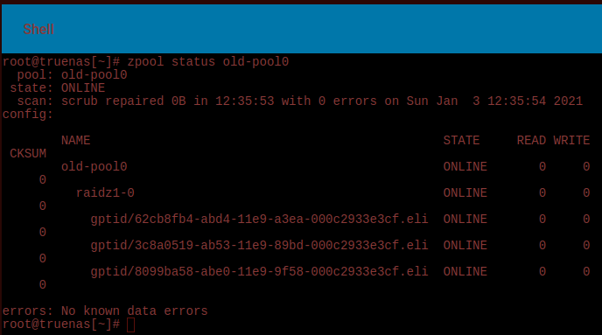Click the 'config:' label line
This screenshot has height=335, width=602.
click(x=28, y=115)
